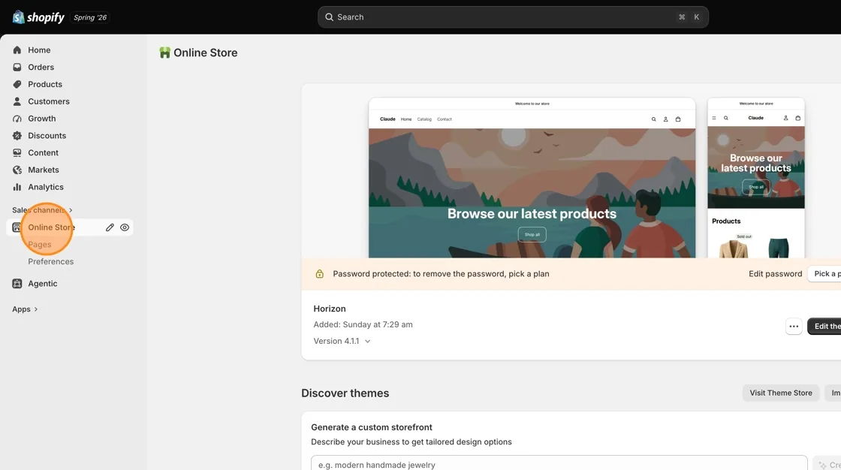This screenshot has width=841, height=470.
Task: Focus the Search bar
Action: pyautogui.click(x=513, y=17)
